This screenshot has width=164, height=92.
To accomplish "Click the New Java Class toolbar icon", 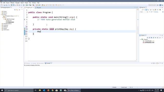I will [39, 5].
